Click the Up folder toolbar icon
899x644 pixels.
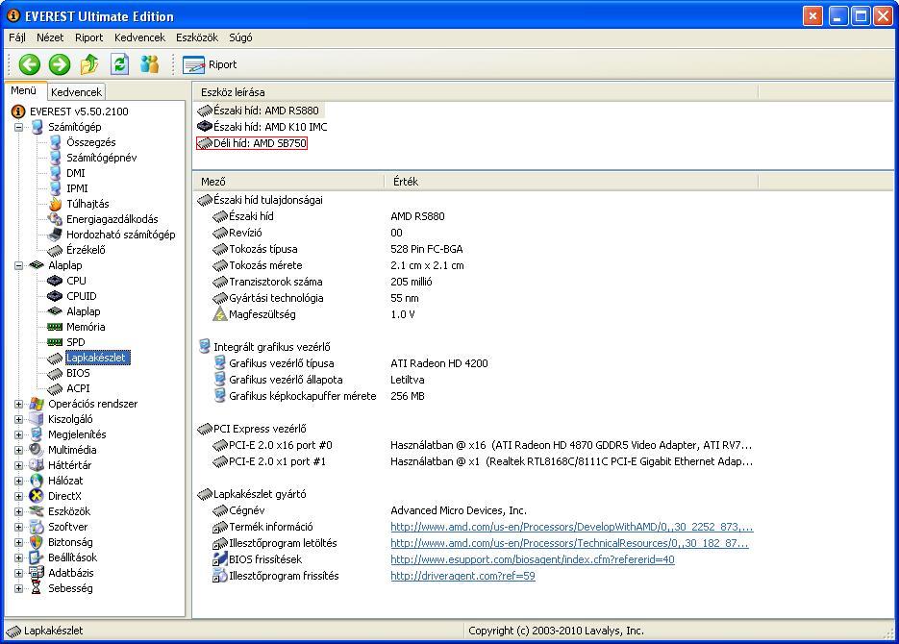(x=89, y=64)
